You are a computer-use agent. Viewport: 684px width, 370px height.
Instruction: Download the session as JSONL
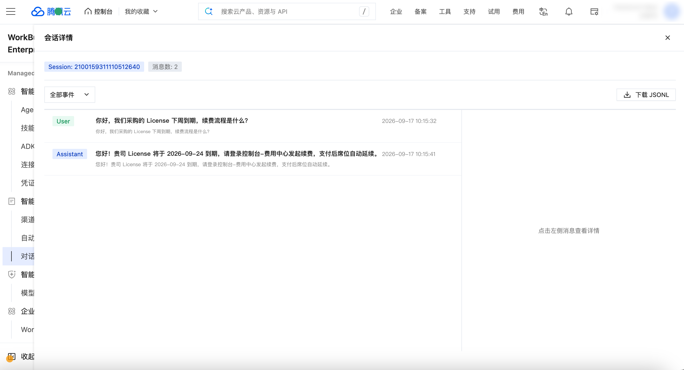point(646,95)
